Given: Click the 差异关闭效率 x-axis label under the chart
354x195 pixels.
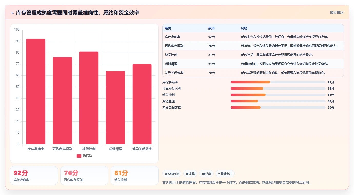Looking at the screenshot, I should (x=142, y=149).
